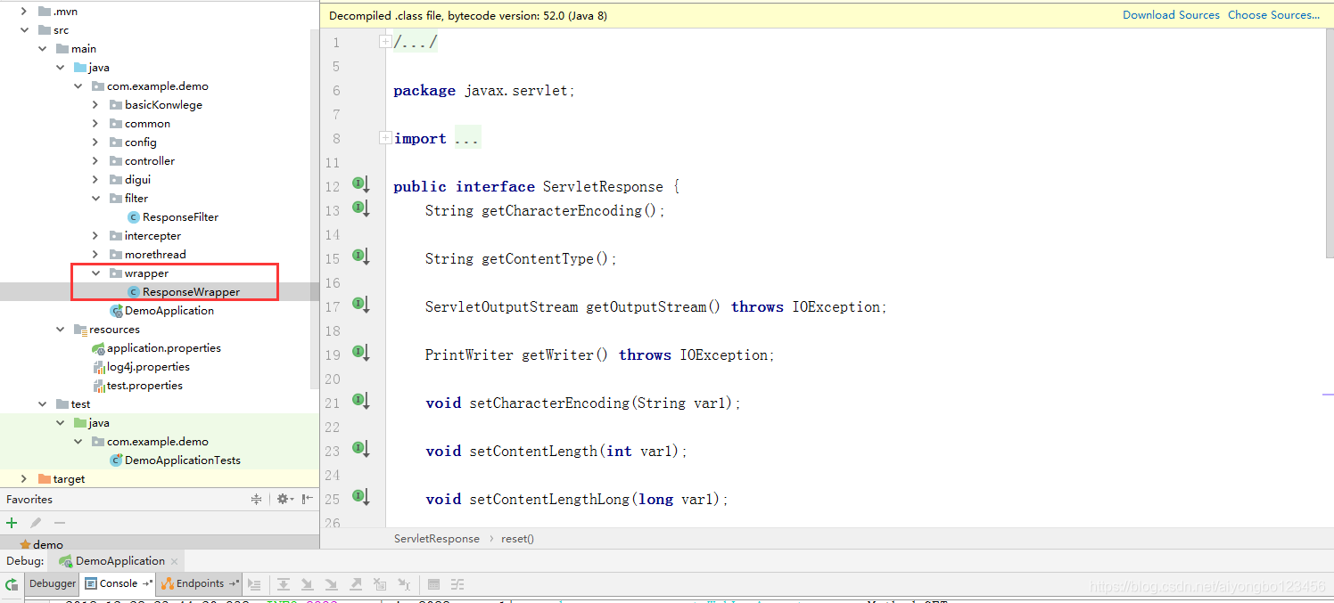This screenshot has width=1334, height=603.
Task: Click gutter icon beside getOutputStream line
Action: [x=360, y=305]
